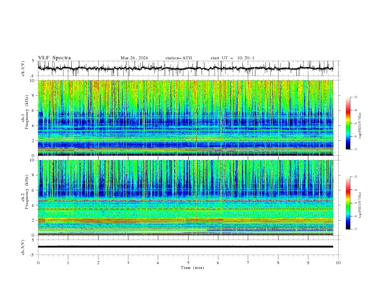Click the "4" kHz tick of ch.2 spectrogram

(x=34, y=205)
